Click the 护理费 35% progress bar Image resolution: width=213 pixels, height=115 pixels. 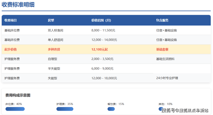click(65, 109)
